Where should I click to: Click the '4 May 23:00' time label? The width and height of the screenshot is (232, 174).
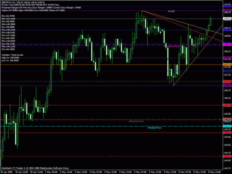click(x=125, y=172)
